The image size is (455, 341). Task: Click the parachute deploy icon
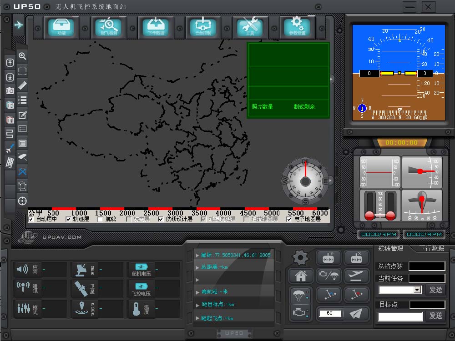point(298,296)
